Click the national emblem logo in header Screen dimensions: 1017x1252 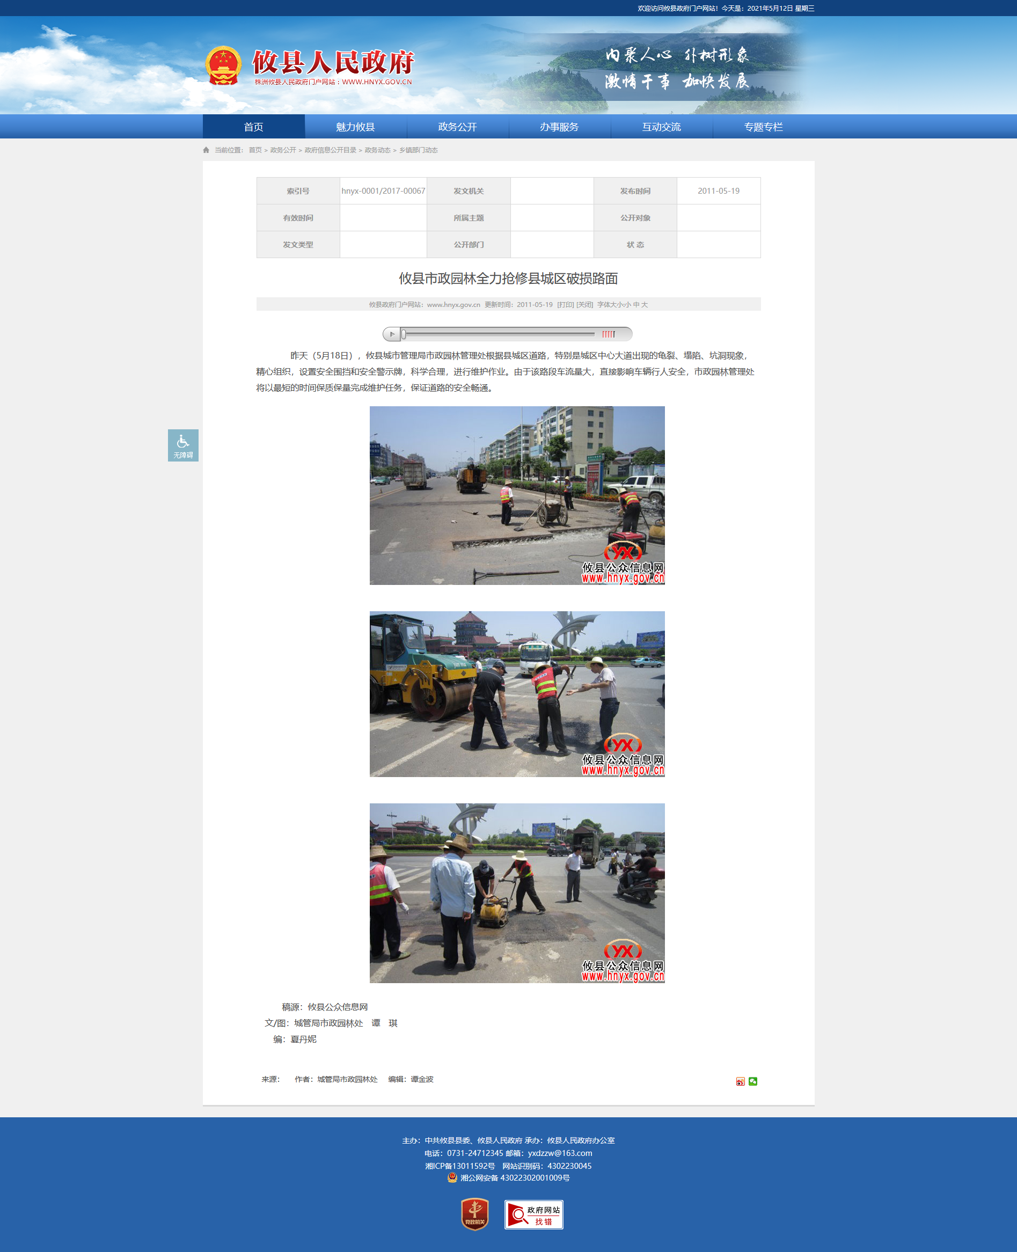(x=223, y=65)
